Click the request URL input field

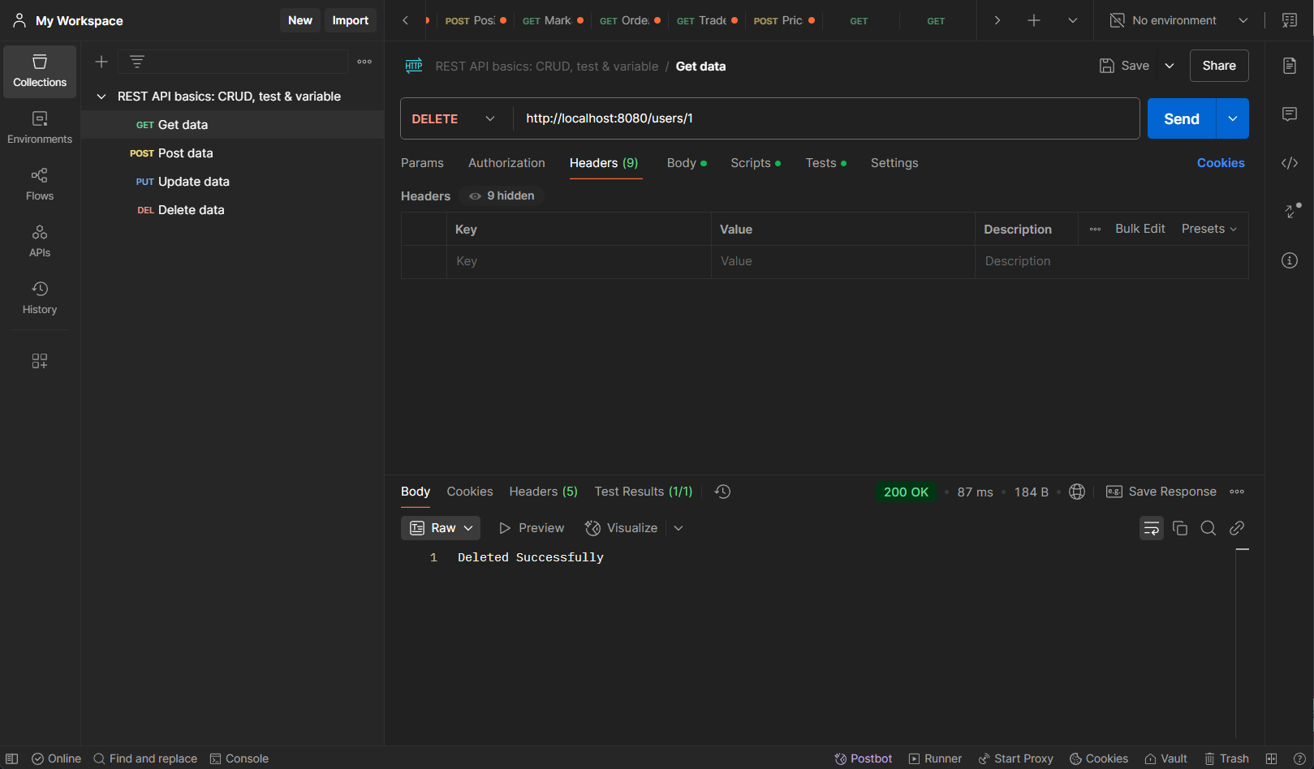click(x=826, y=118)
